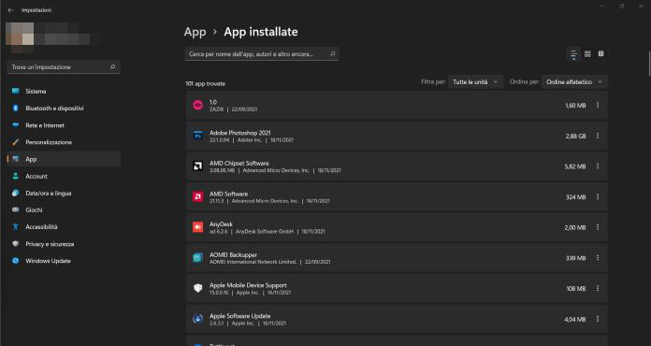Open the Giochi settings section
The image size is (651, 346).
(64, 210)
